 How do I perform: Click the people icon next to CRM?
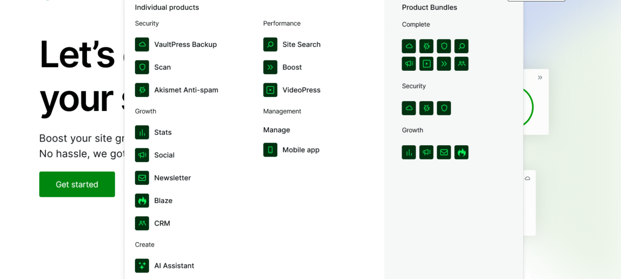[x=142, y=223]
